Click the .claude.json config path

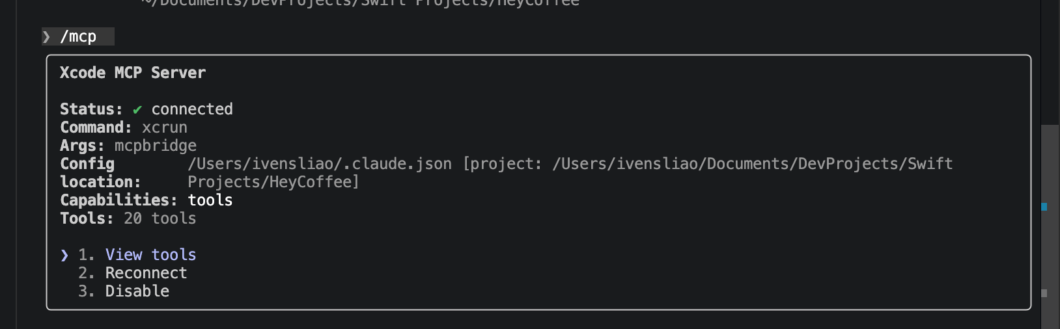[x=320, y=164]
